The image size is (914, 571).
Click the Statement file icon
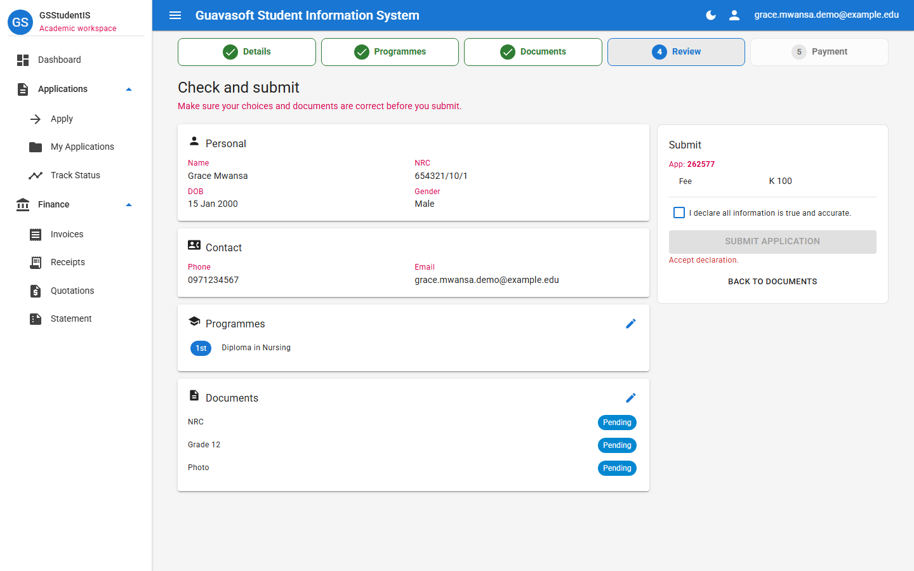pos(36,319)
